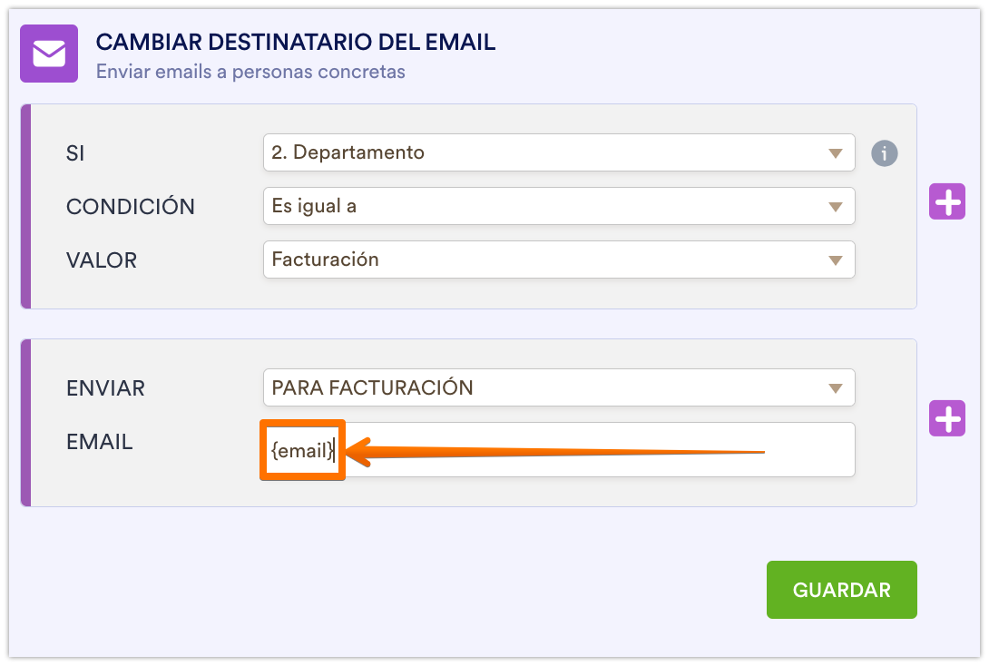Screen dimensions: 989x666
Task: Click the ENVIAR label
Action: click(105, 388)
